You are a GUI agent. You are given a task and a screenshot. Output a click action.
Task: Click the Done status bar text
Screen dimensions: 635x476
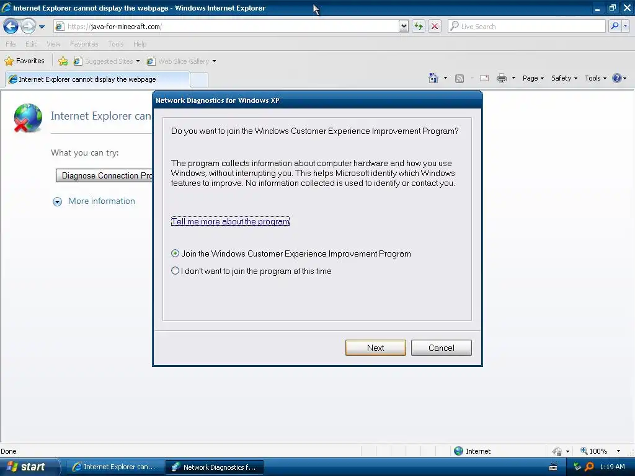click(9, 451)
